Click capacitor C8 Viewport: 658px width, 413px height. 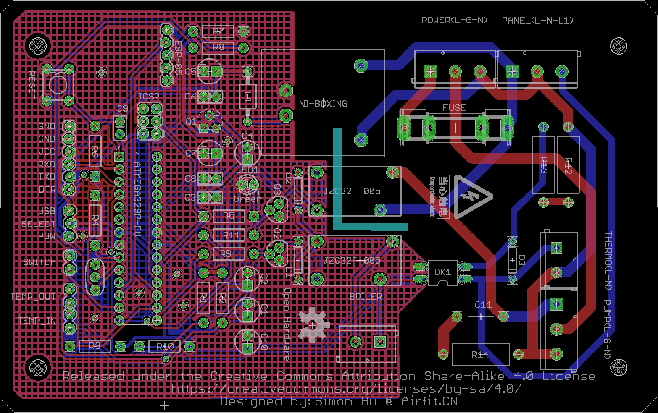(x=210, y=178)
